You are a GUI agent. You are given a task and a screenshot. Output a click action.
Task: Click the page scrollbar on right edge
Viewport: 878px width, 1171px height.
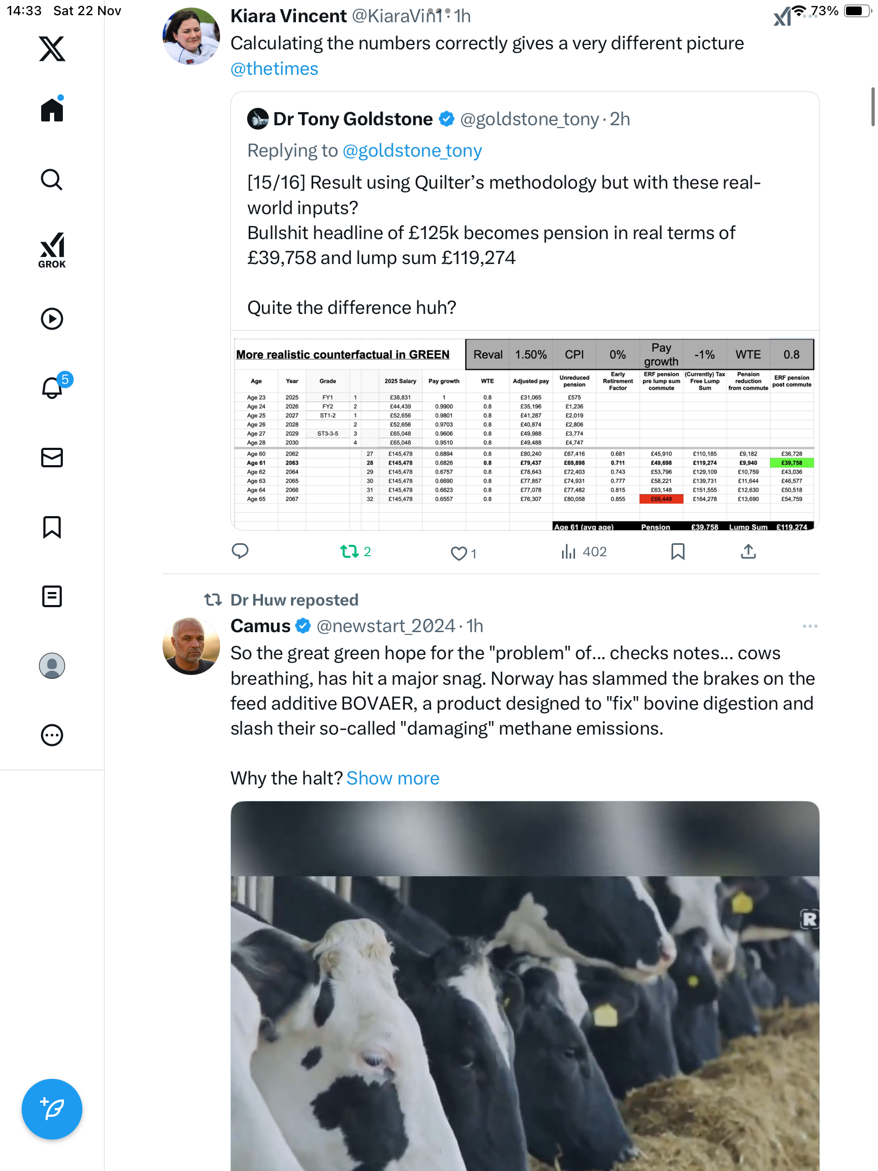click(x=872, y=106)
